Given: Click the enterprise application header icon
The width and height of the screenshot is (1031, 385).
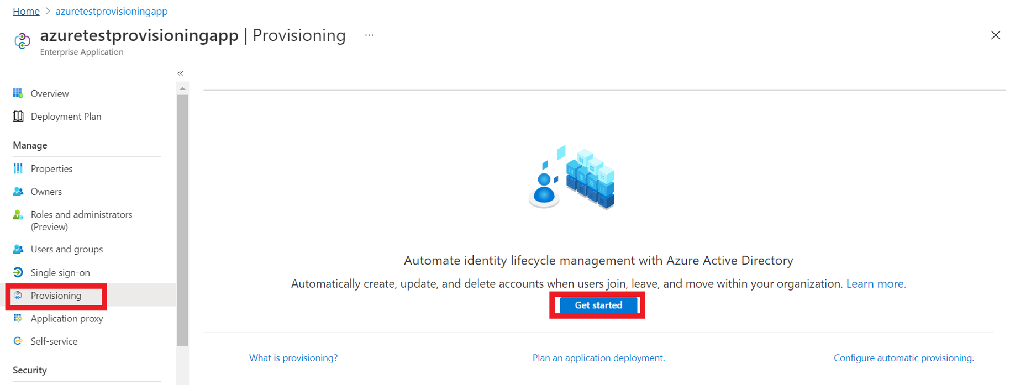Looking at the screenshot, I should tap(22, 41).
